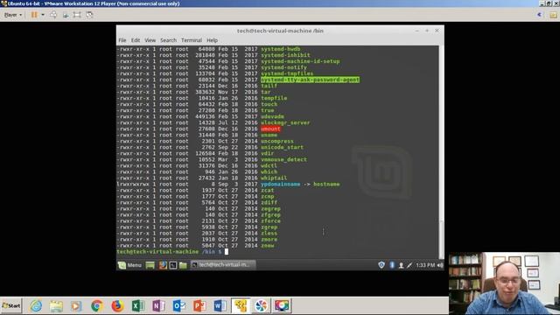Click the vmmouse_detect file name

point(283,159)
